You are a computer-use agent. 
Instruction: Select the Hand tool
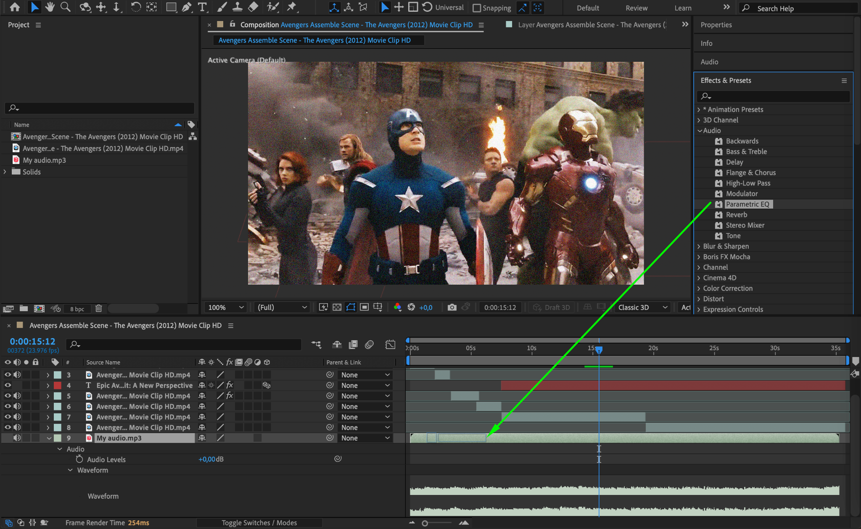click(50, 7)
